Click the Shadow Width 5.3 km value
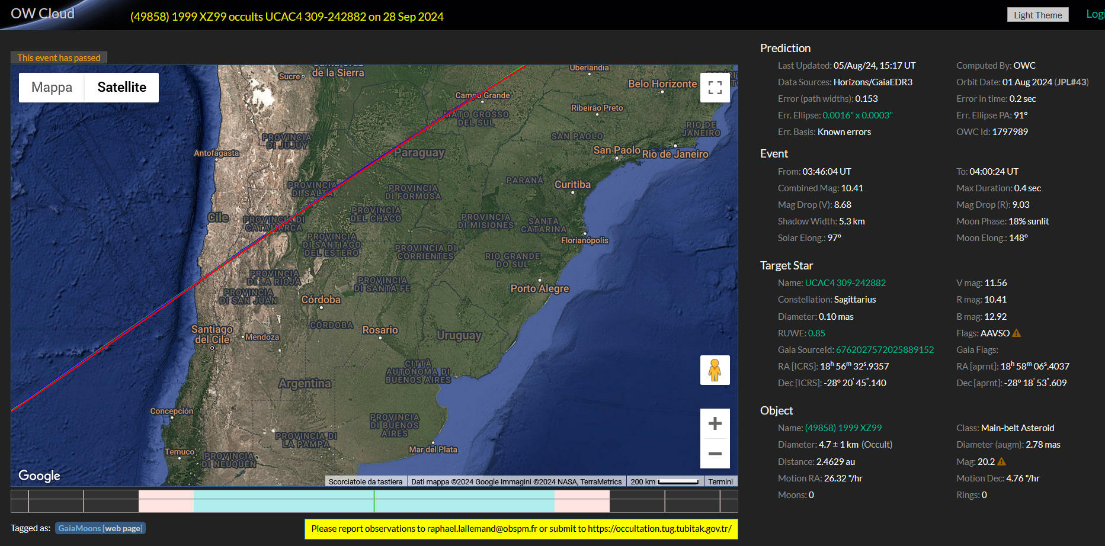Image resolution: width=1105 pixels, height=546 pixels. pyautogui.click(x=852, y=221)
